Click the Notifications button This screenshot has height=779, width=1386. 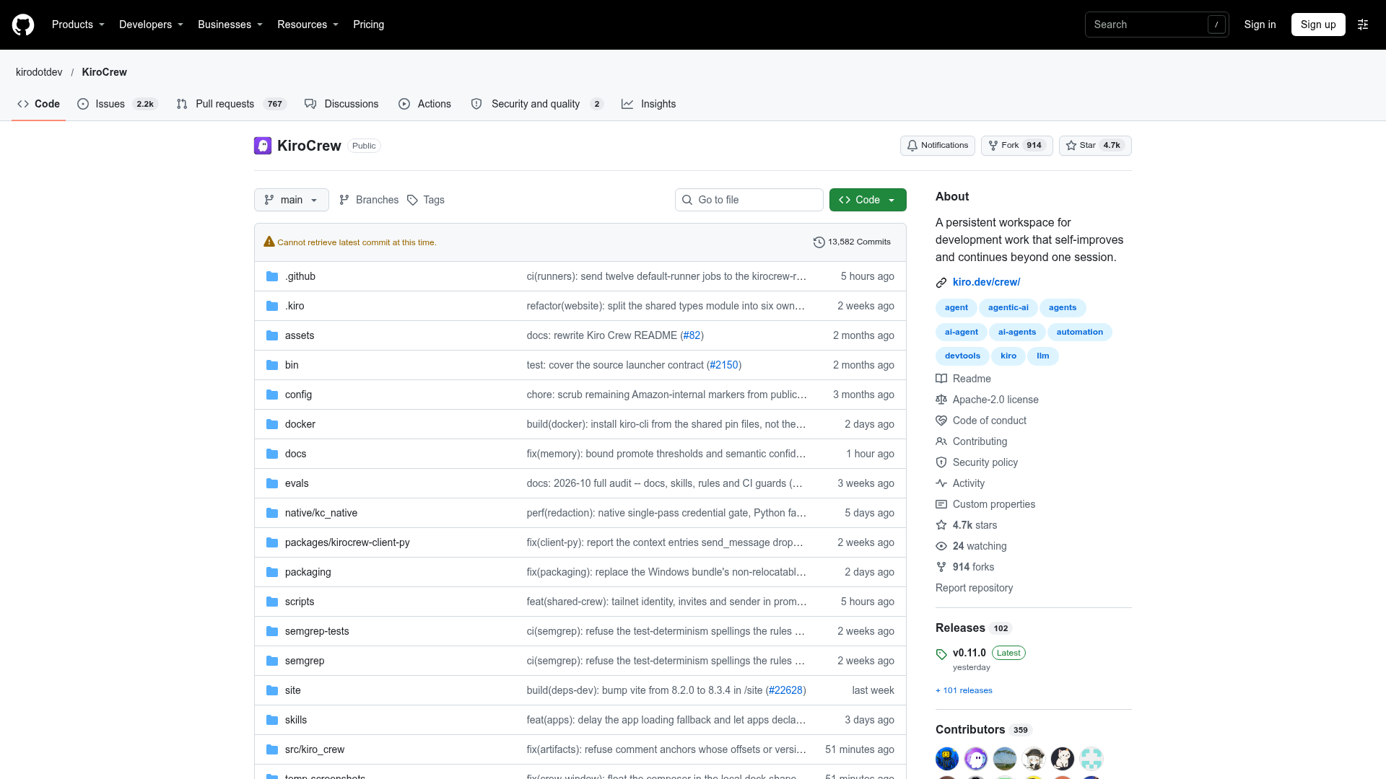[938, 146]
